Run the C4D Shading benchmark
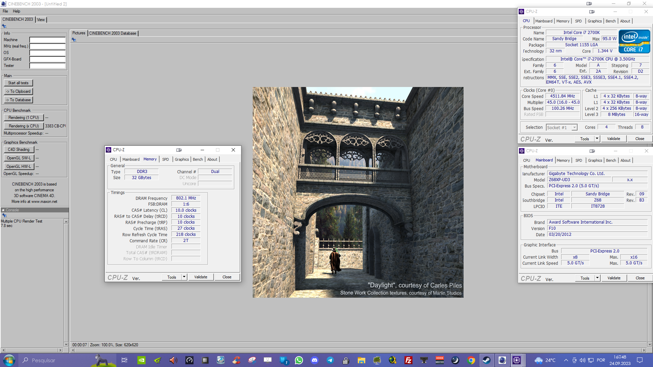 [19, 150]
